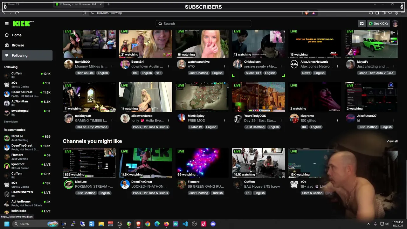
Task: Open Windows Start menu
Action: click(x=7, y=224)
